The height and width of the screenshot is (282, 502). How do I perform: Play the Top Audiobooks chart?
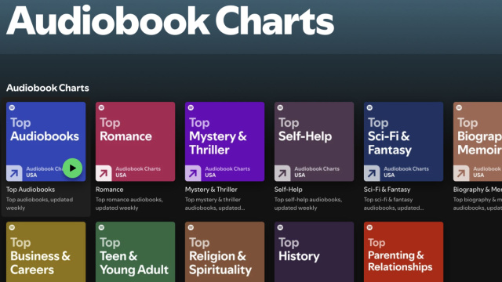coord(72,168)
